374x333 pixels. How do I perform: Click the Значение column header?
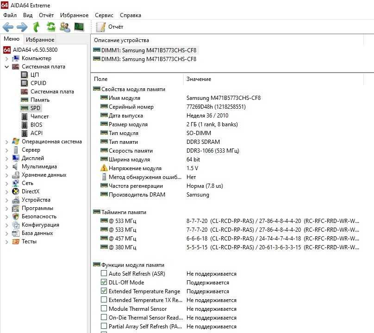click(274, 79)
